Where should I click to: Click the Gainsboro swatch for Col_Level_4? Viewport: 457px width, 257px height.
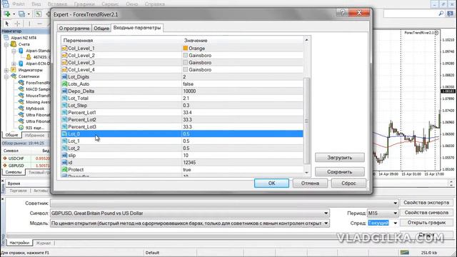click(x=186, y=69)
